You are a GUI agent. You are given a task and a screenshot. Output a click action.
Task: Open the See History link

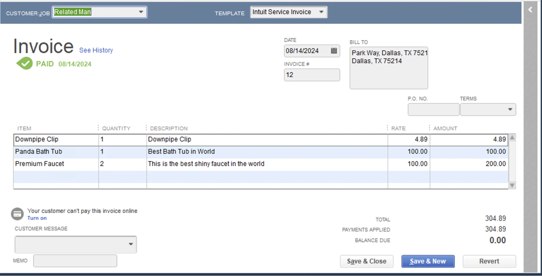pyautogui.click(x=96, y=50)
